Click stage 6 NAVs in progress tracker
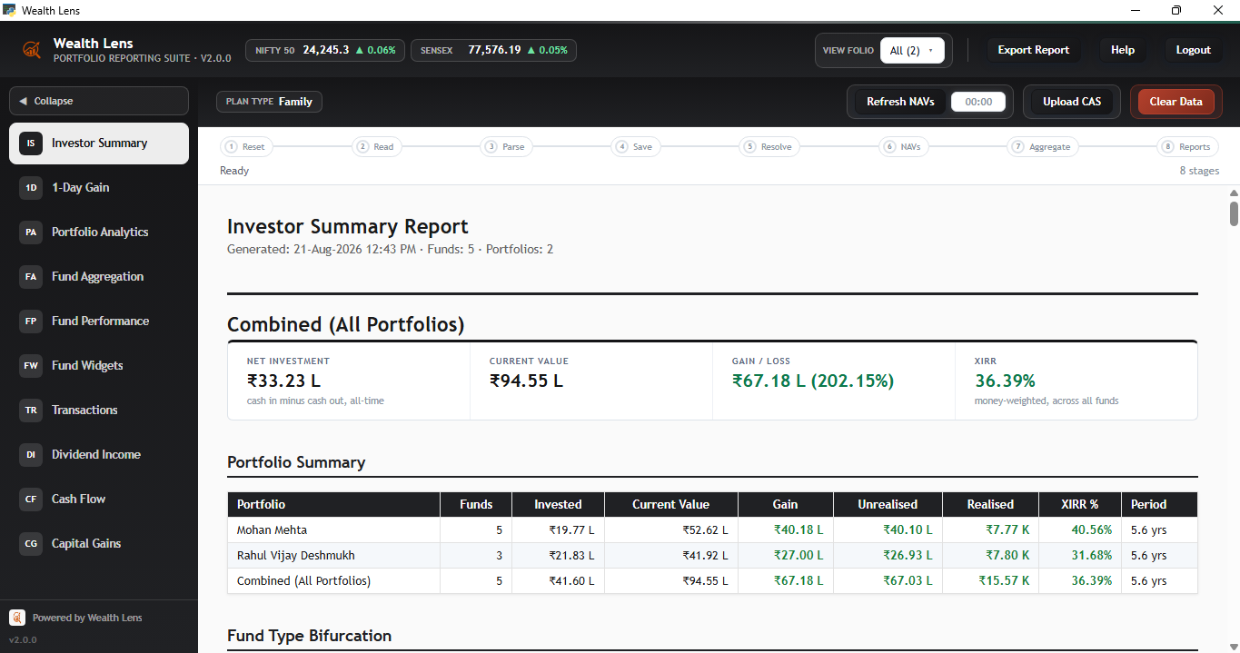1240x653 pixels. (903, 147)
